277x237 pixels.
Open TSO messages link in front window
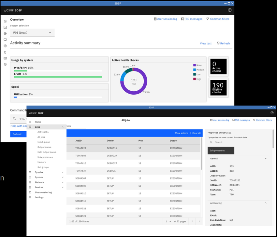tap(241, 120)
